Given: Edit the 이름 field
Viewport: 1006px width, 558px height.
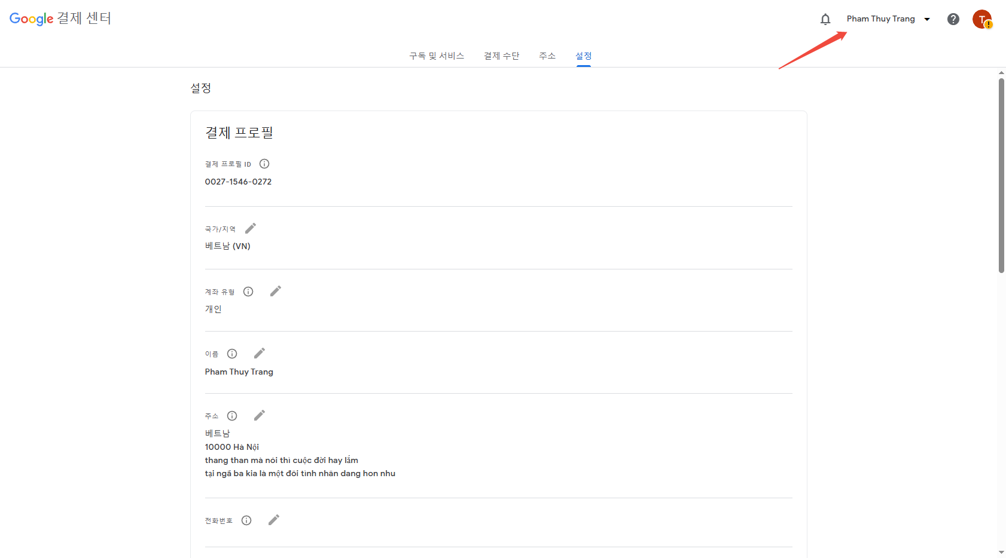Looking at the screenshot, I should (x=260, y=353).
